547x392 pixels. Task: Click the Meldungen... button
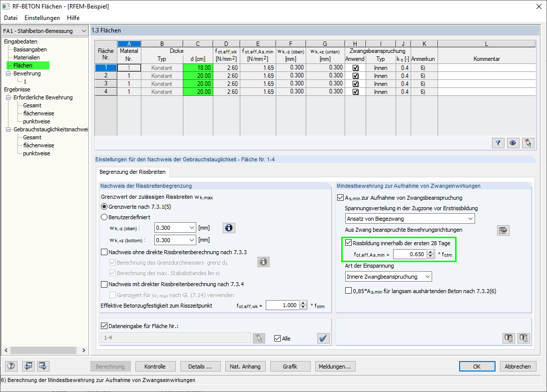pyautogui.click(x=335, y=366)
